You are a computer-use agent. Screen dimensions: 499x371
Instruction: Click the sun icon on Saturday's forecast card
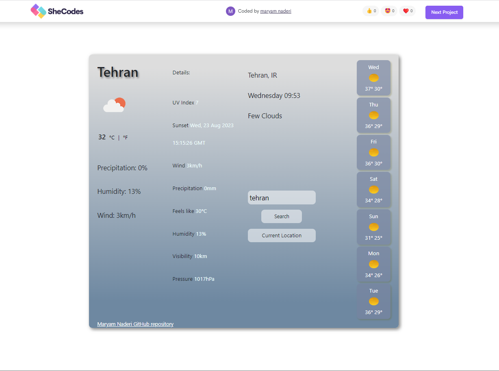click(373, 190)
